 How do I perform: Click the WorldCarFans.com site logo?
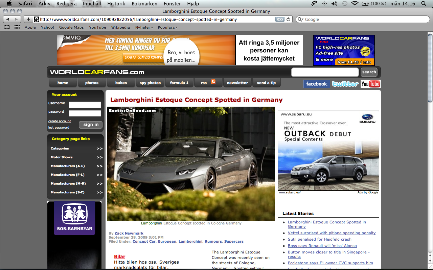coord(97,72)
